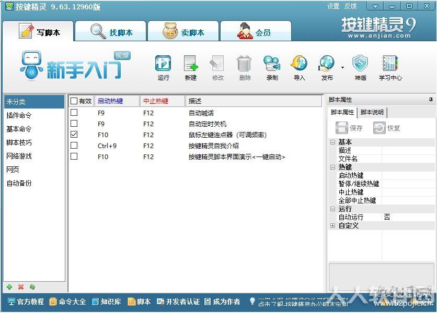Open 脚本 link in the bottom bar

click(x=139, y=302)
